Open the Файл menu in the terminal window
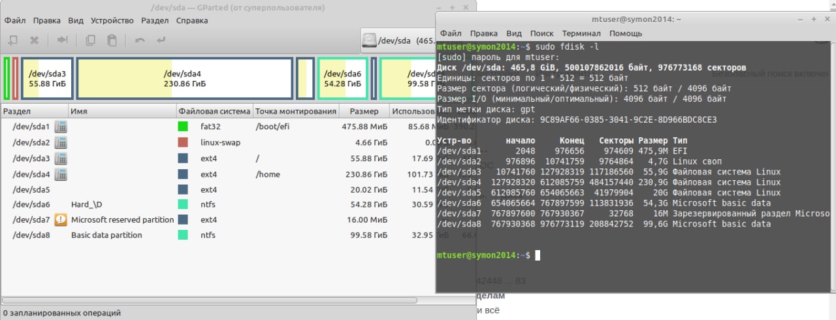This screenshot has width=836, height=320. pyautogui.click(x=451, y=33)
